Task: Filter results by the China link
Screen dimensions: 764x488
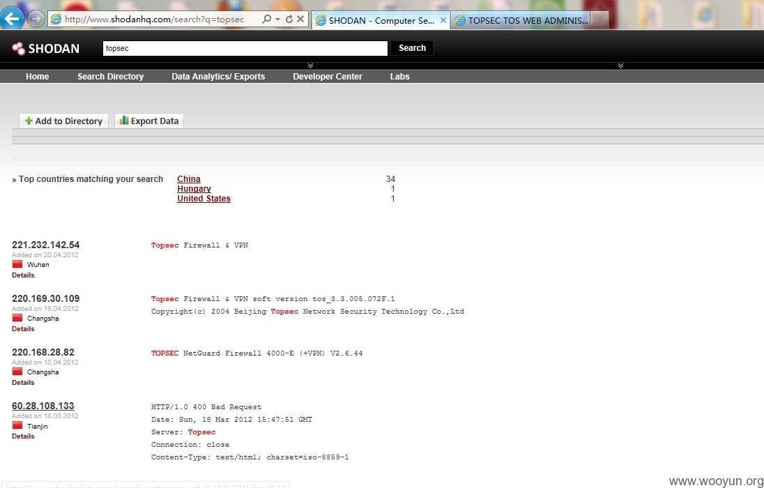Action: click(x=189, y=179)
